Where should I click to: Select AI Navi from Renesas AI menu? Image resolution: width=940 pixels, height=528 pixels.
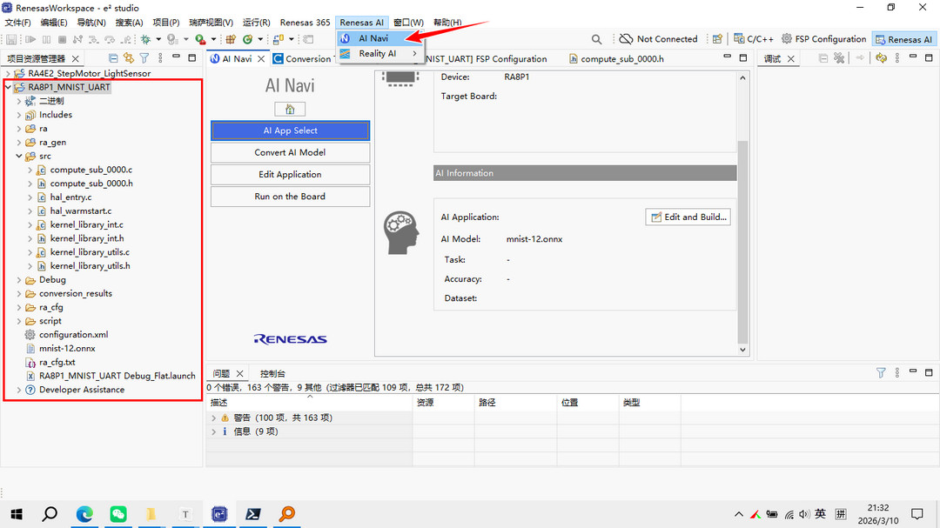380,37
